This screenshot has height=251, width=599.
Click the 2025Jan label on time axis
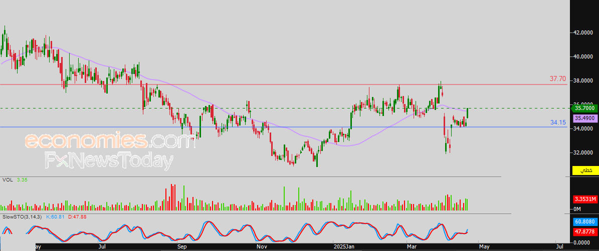tap(344, 247)
